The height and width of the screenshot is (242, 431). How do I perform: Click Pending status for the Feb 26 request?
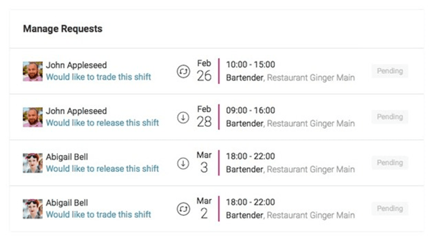coord(390,71)
